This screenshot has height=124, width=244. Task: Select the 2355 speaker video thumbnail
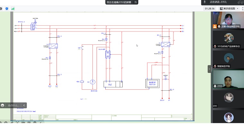[x=229, y=79]
